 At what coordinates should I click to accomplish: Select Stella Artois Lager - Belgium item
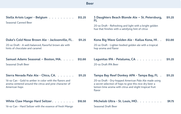(x=27, y=18)
